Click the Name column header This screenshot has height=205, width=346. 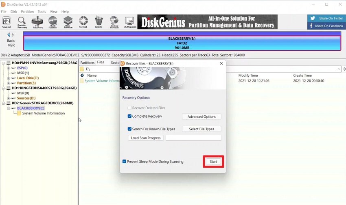click(92, 76)
